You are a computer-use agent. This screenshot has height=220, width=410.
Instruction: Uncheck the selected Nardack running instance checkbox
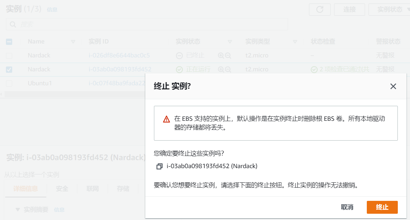click(x=9, y=69)
